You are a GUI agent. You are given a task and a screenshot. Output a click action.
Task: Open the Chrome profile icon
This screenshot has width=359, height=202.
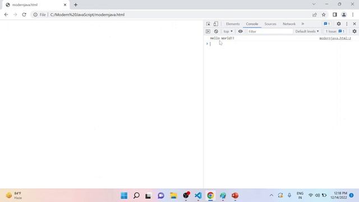pyautogui.click(x=344, y=15)
